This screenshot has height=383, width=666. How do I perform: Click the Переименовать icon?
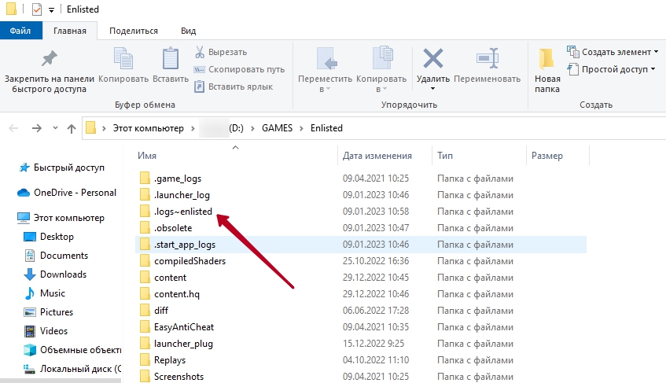(x=488, y=58)
